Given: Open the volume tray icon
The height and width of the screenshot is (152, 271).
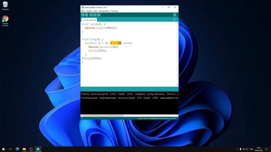Looking at the screenshot, I should pyautogui.click(x=247, y=149).
